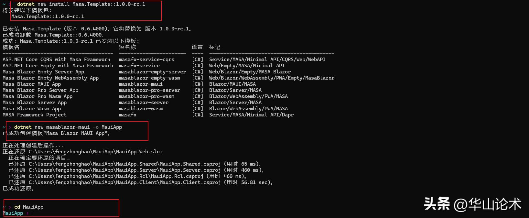Click the 短名称 column header
Image resolution: width=529 pixels, height=218 pixels.
(x=127, y=47)
